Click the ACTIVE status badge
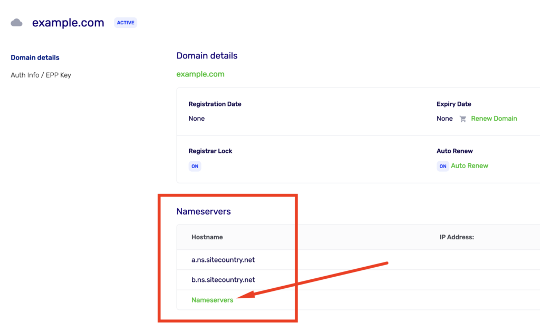 click(126, 23)
